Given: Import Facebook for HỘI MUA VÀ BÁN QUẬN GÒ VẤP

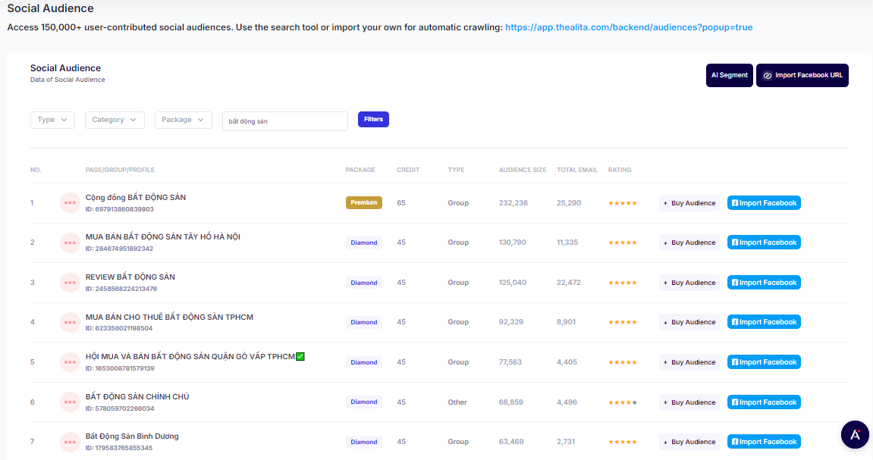Looking at the screenshot, I should click(x=764, y=362).
